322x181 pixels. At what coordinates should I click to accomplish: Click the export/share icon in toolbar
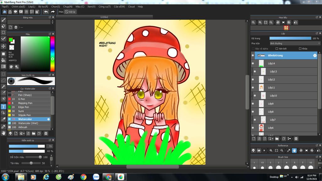10,12
